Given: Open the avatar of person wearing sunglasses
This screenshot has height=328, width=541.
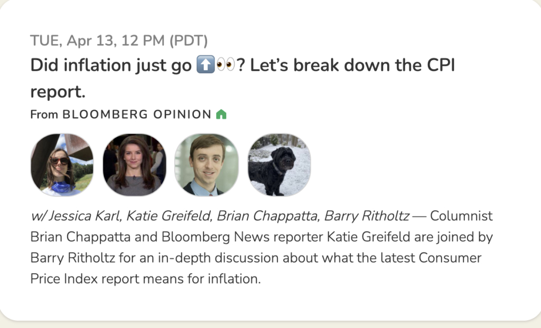Looking at the screenshot, I should pos(62,165).
